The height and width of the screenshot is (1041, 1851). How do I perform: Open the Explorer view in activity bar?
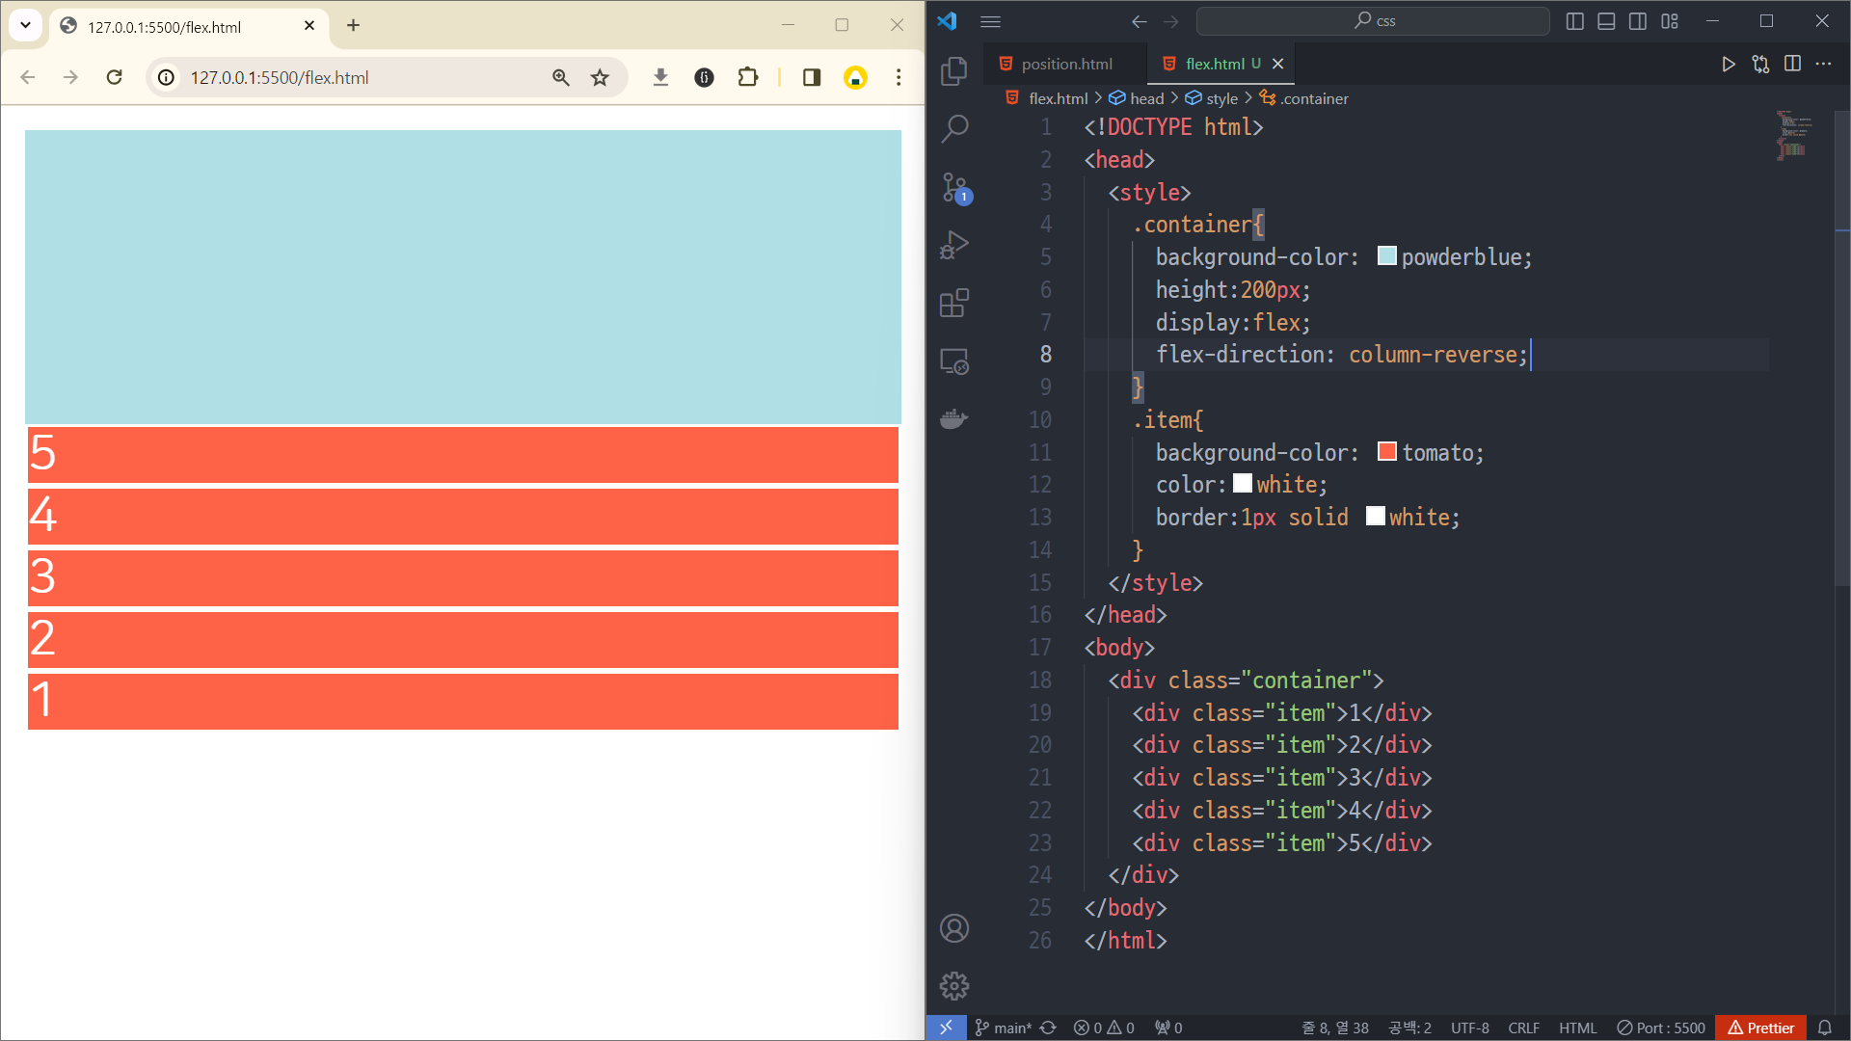tap(953, 71)
